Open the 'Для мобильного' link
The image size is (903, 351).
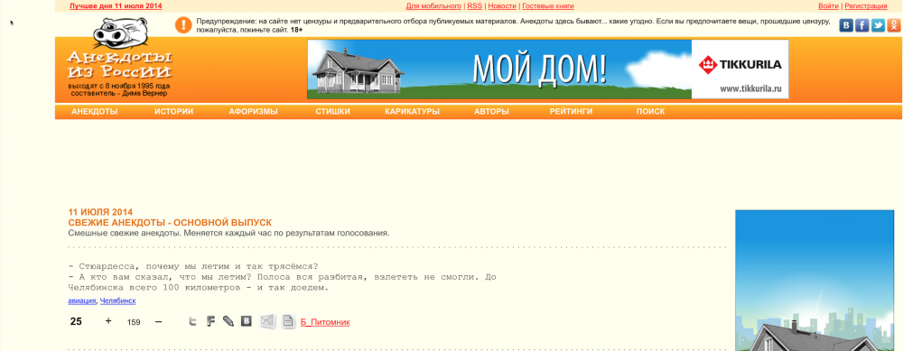433,6
